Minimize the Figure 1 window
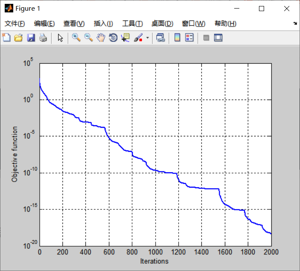Image resolution: width=300 pixels, height=271 pixels. [237, 9]
